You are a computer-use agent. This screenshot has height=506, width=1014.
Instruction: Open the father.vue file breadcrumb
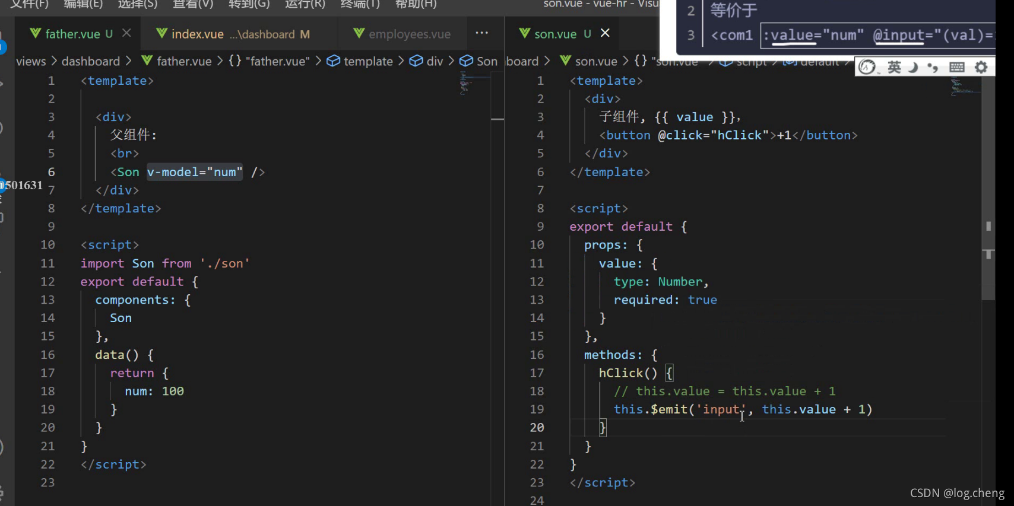(176, 61)
